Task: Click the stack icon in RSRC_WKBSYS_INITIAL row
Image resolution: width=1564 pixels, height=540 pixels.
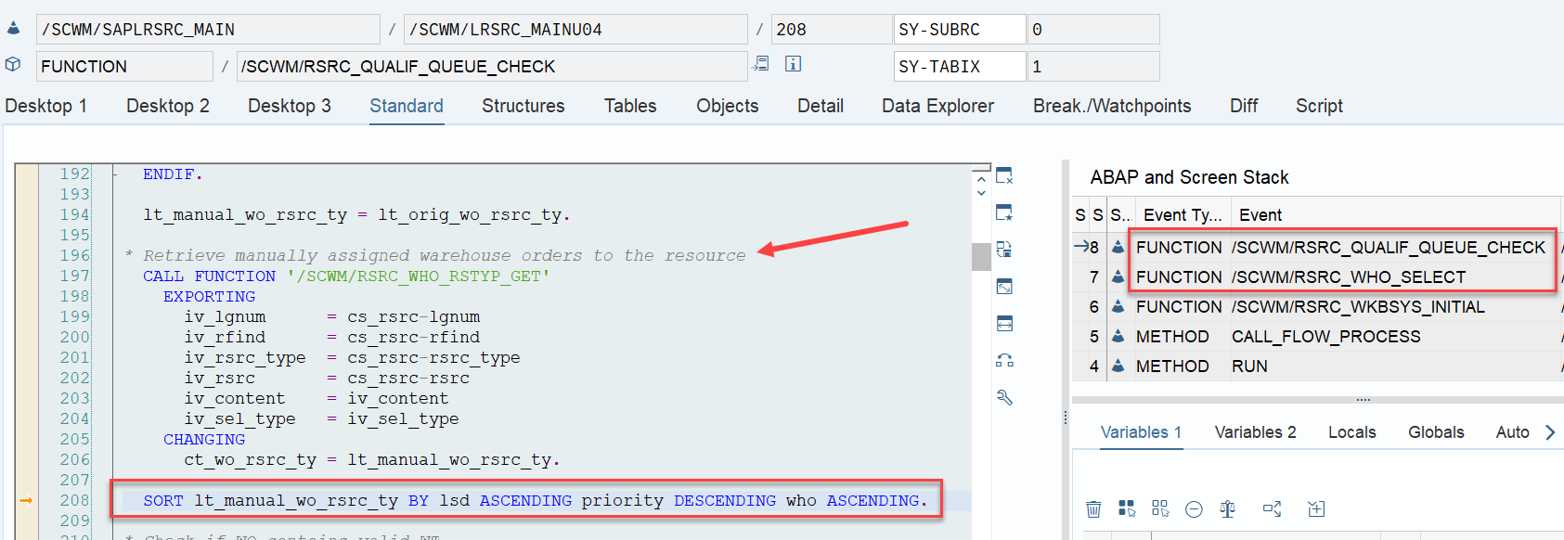Action: tap(1118, 307)
